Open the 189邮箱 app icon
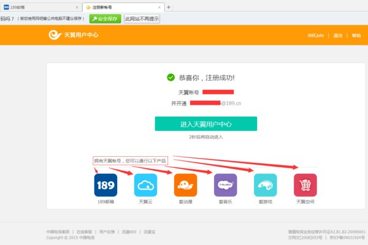This screenshot has width=368, height=245. [105, 185]
